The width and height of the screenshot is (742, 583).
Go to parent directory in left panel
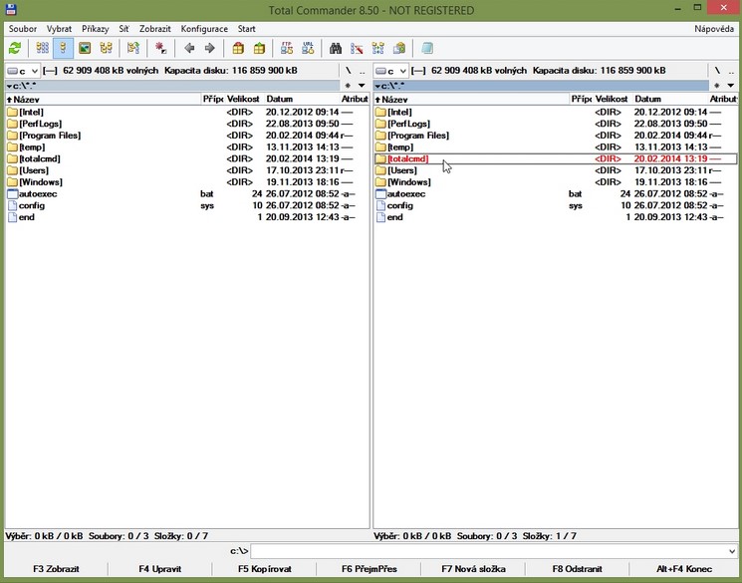click(362, 71)
